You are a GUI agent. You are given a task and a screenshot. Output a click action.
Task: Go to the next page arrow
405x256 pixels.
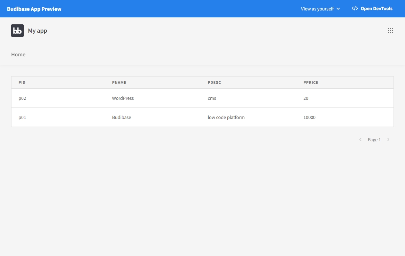coord(388,139)
